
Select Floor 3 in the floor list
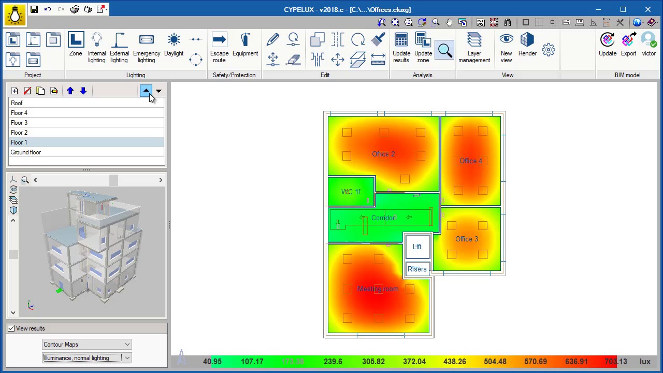(19, 123)
